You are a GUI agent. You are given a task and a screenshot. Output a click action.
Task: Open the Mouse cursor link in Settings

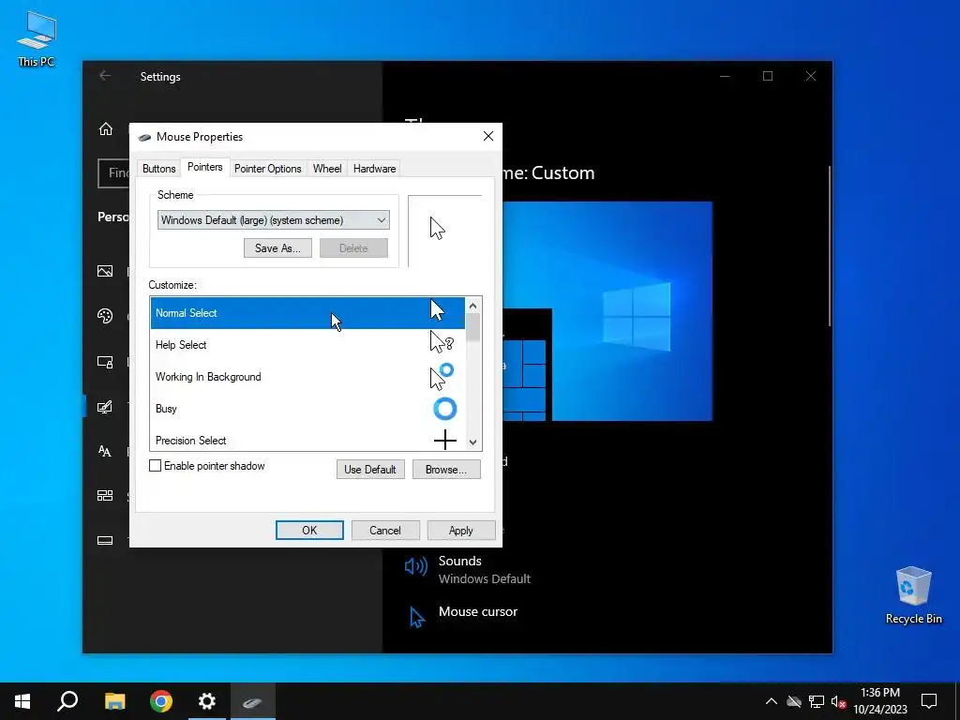[x=477, y=611]
